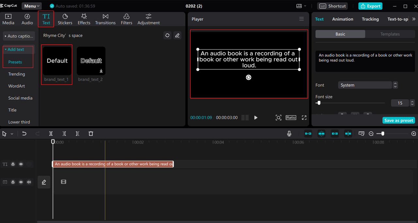This screenshot has height=223, width=418.
Task: Select the Templates tab in Text panel
Action: (x=390, y=34)
